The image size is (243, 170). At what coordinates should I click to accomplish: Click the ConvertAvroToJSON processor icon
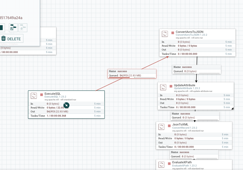click(x=165, y=34)
